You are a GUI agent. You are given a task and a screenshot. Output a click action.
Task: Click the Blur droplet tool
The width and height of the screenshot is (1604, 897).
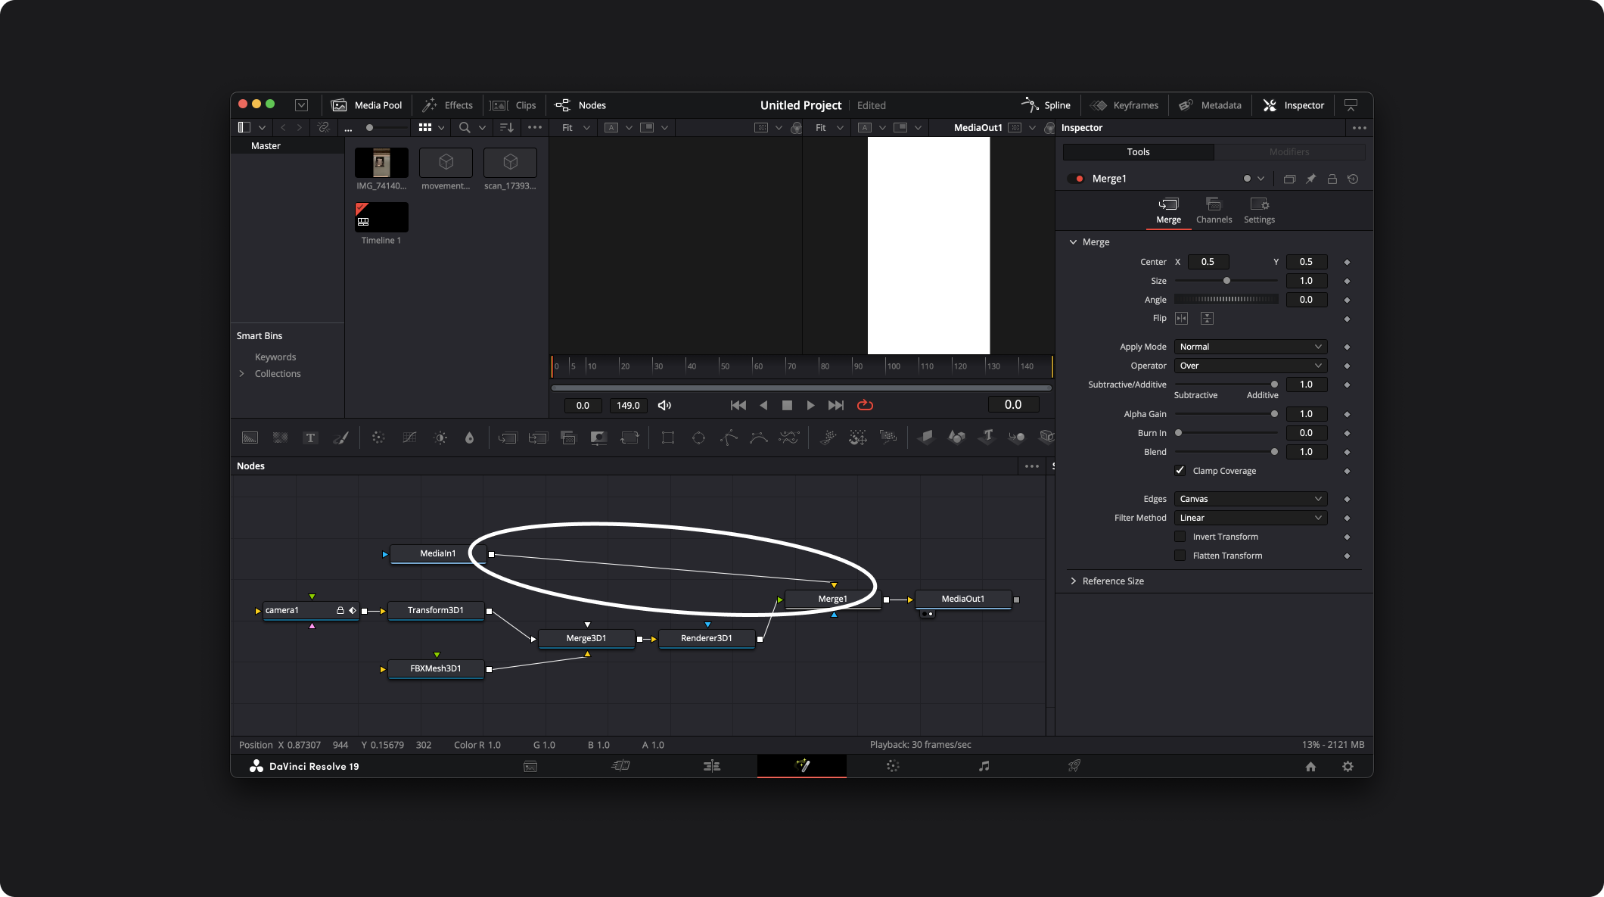pyautogui.click(x=469, y=438)
